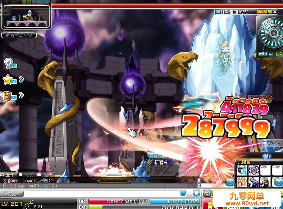Click the Del purple potion slot

click(254, 182)
